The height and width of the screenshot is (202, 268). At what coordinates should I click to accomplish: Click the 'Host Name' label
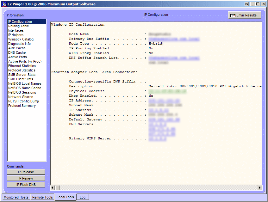[x=79, y=34]
